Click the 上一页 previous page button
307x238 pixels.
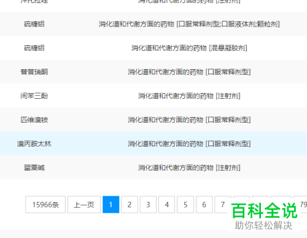pos(84,204)
